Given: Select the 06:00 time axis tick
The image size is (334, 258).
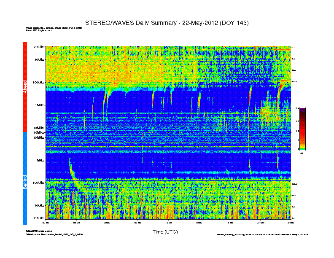Looking at the screenshot, I should point(107,222).
